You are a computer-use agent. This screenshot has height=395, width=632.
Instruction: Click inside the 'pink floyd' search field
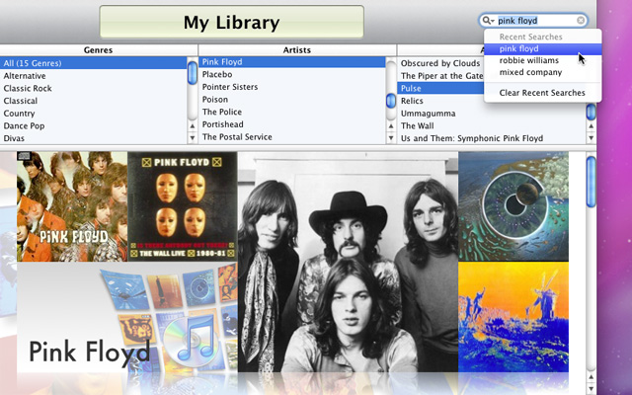[533, 21]
